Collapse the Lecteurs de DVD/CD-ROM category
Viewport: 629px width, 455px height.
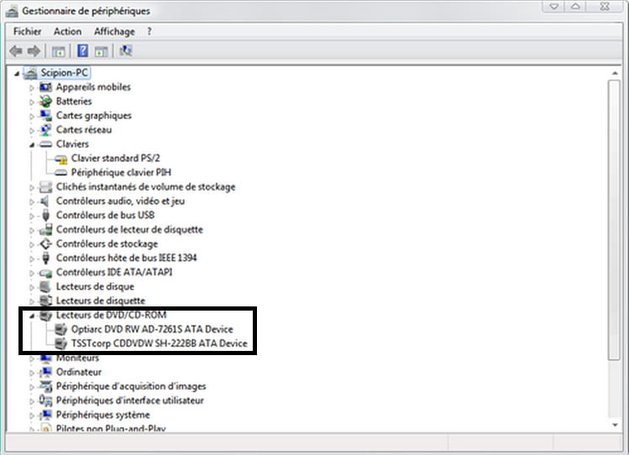[33, 316]
